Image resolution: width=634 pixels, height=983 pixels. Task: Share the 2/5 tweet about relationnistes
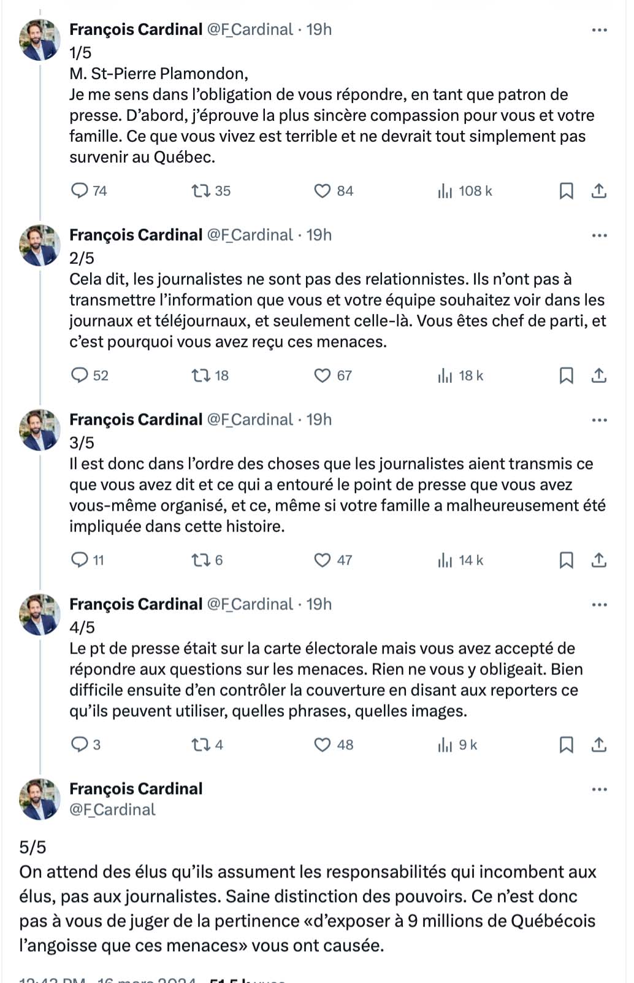(x=599, y=375)
